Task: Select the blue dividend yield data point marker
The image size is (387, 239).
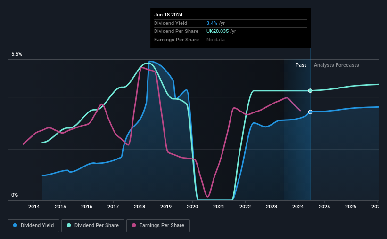Action: pos(310,112)
